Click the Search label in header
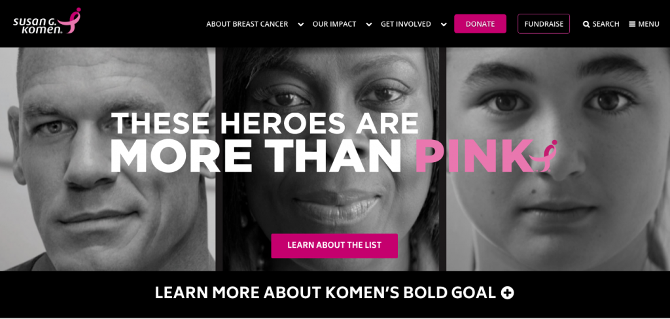The height and width of the screenshot is (319, 670). click(x=606, y=24)
